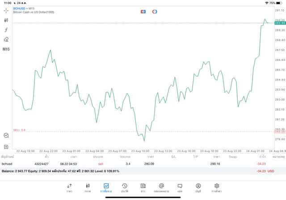Open the chart history clock-check icon
286x200 pixels.
pyautogui.click(x=6, y=135)
